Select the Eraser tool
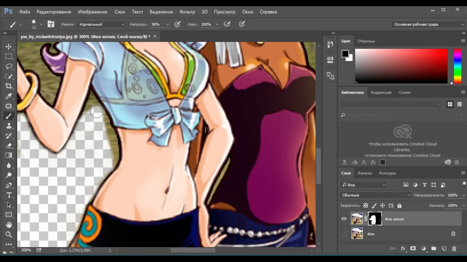This screenshot has height=262, width=467. point(9,146)
